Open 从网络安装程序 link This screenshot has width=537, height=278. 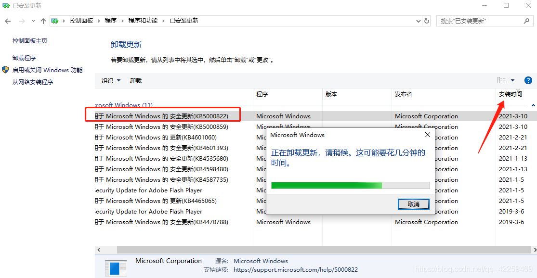[33, 82]
